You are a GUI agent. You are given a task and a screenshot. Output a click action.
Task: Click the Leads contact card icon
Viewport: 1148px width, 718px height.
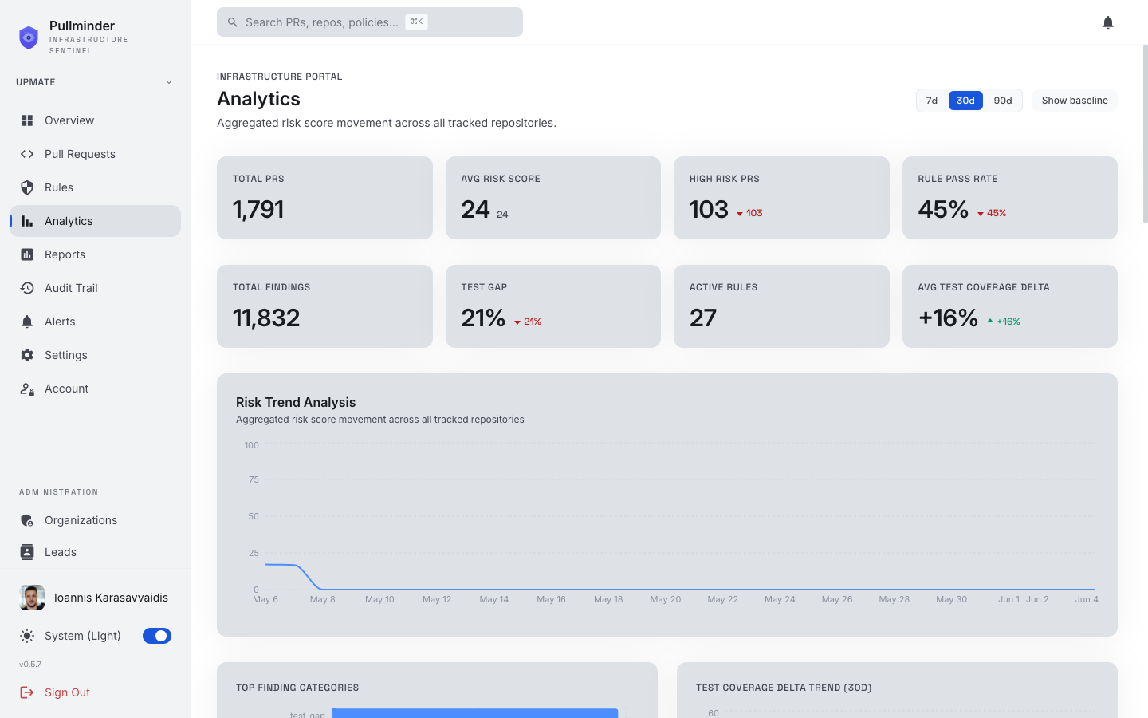click(27, 552)
